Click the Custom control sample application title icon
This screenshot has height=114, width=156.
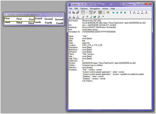[x=6, y=15]
